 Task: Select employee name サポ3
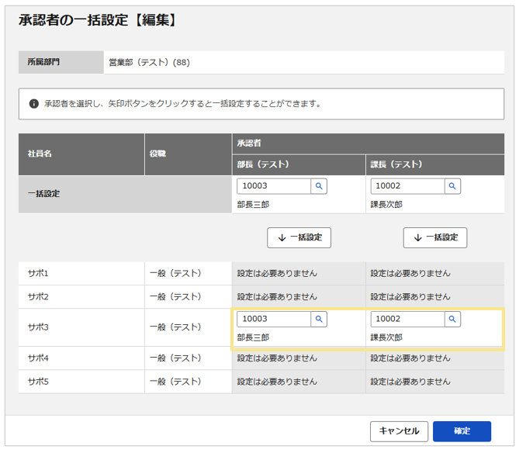pos(38,327)
